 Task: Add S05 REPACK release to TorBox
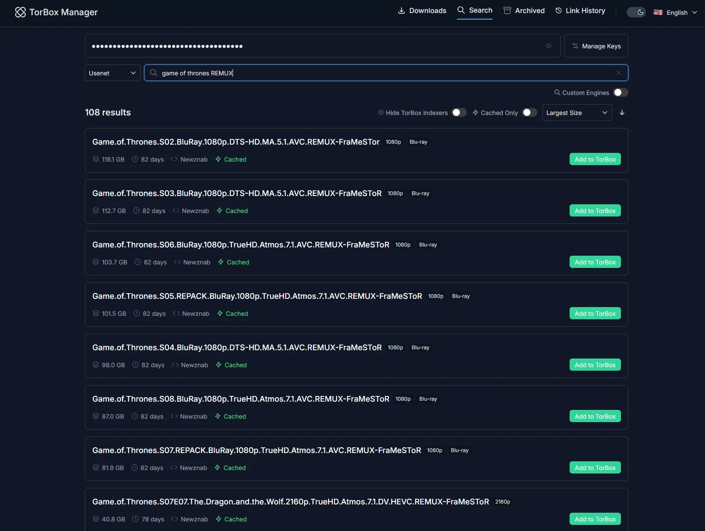[595, 313]
